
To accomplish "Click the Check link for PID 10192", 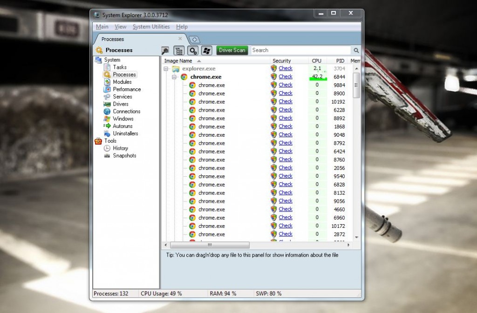I will 286,101.
